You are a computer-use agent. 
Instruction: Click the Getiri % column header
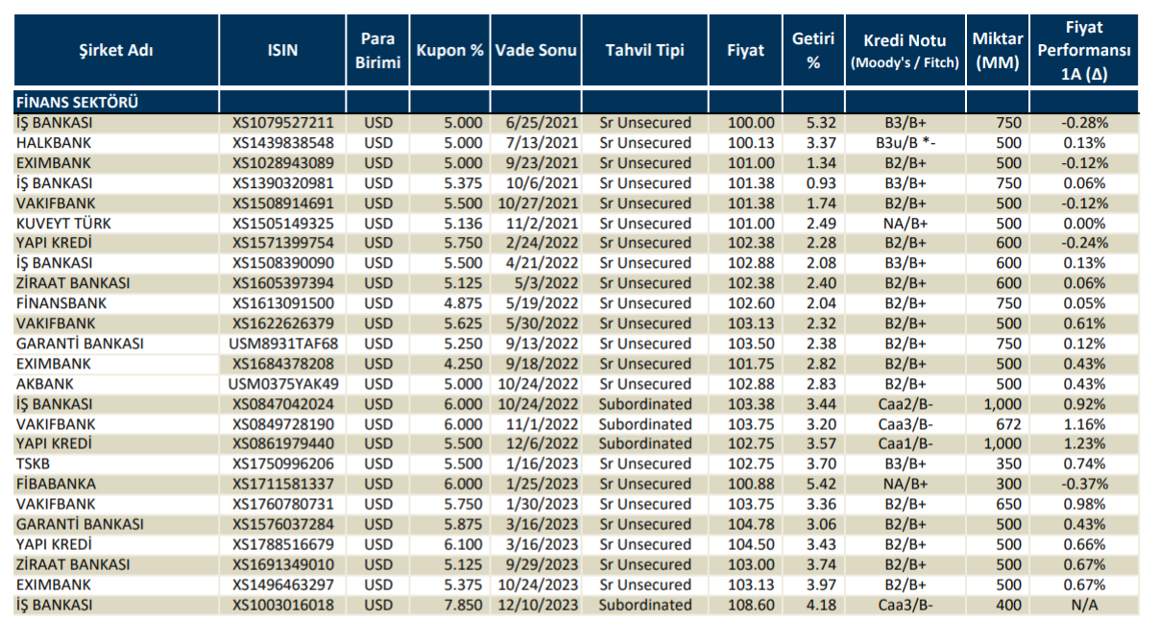[813, 51]
